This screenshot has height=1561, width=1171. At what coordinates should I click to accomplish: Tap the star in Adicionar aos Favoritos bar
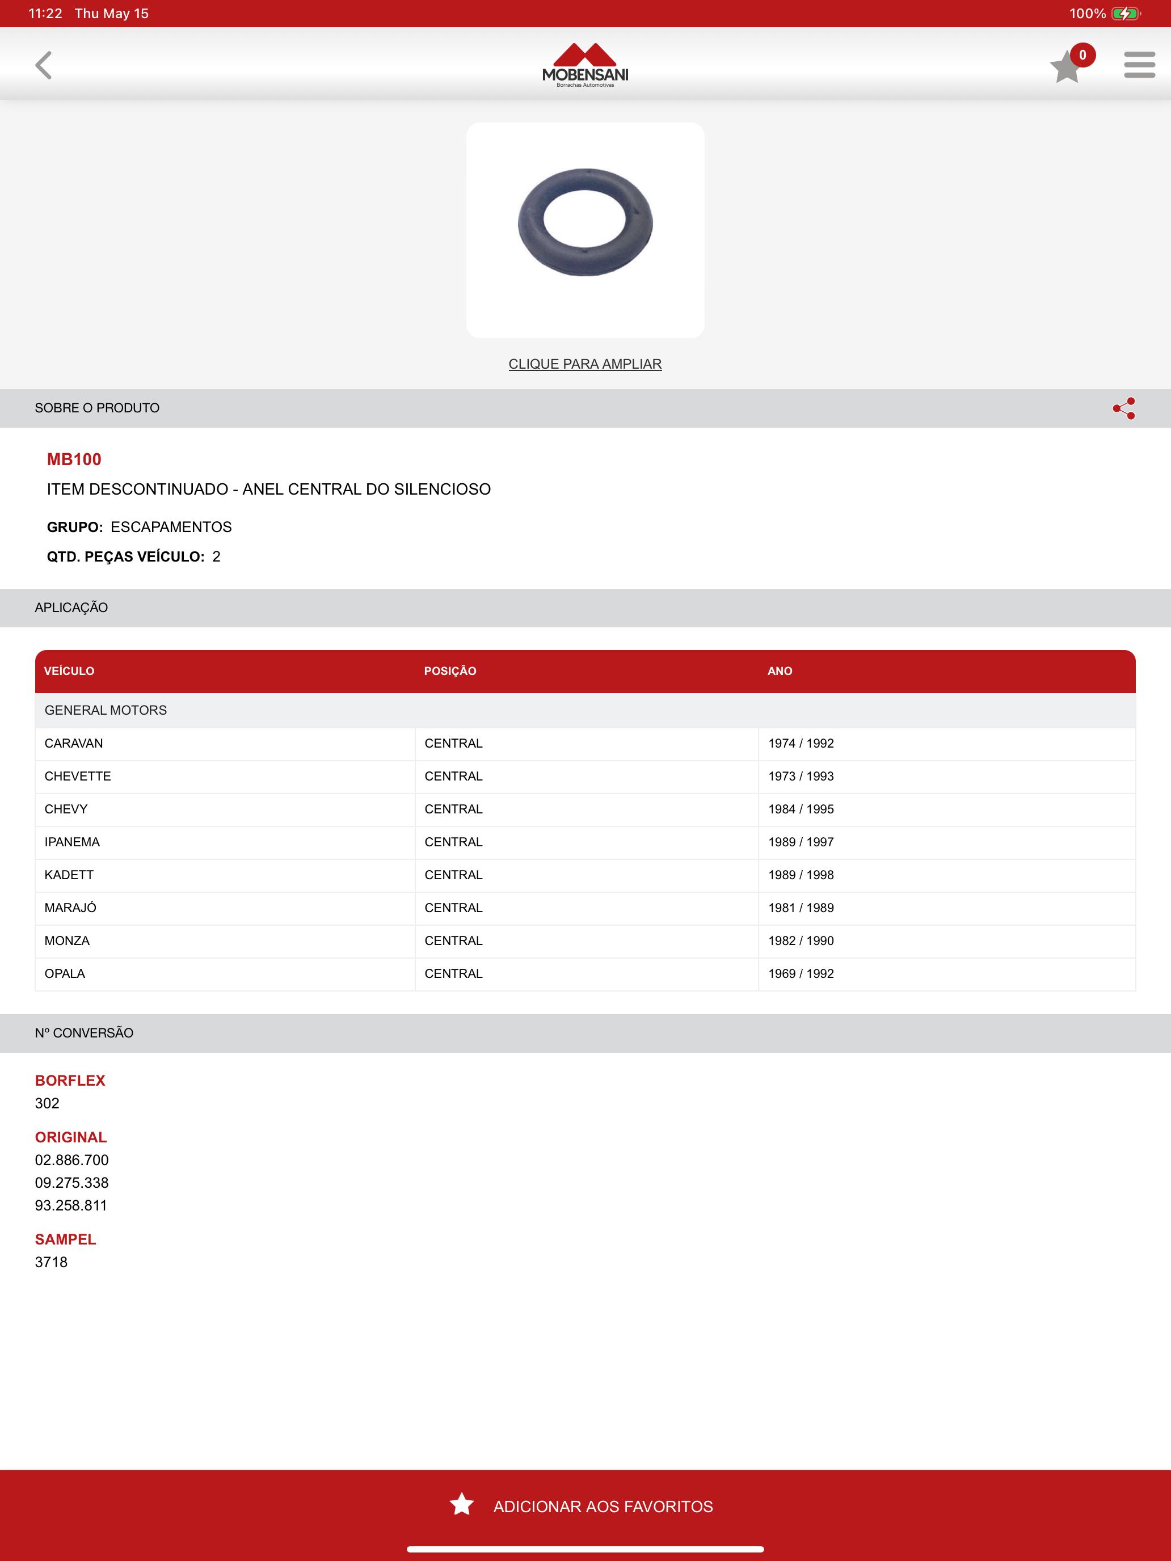[462, 1503]
